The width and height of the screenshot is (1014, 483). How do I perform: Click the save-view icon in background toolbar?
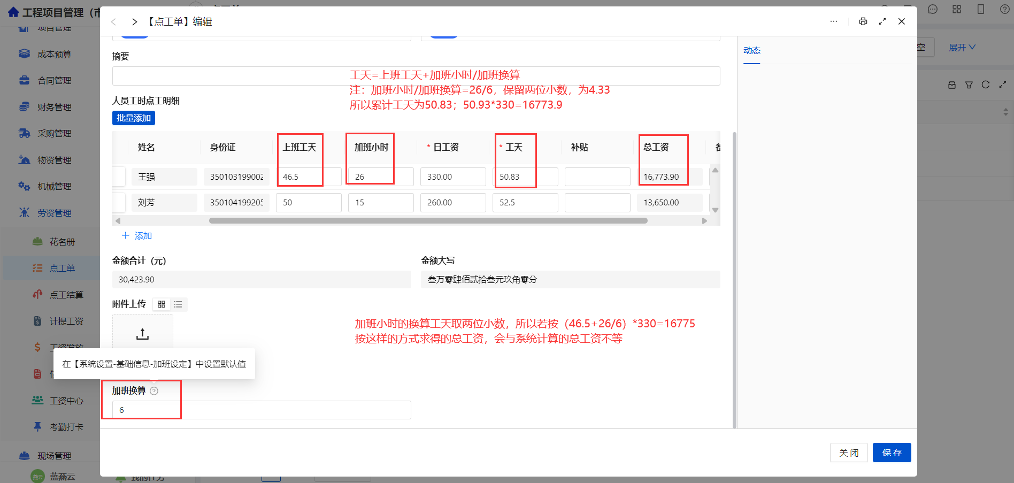[952, 85]
